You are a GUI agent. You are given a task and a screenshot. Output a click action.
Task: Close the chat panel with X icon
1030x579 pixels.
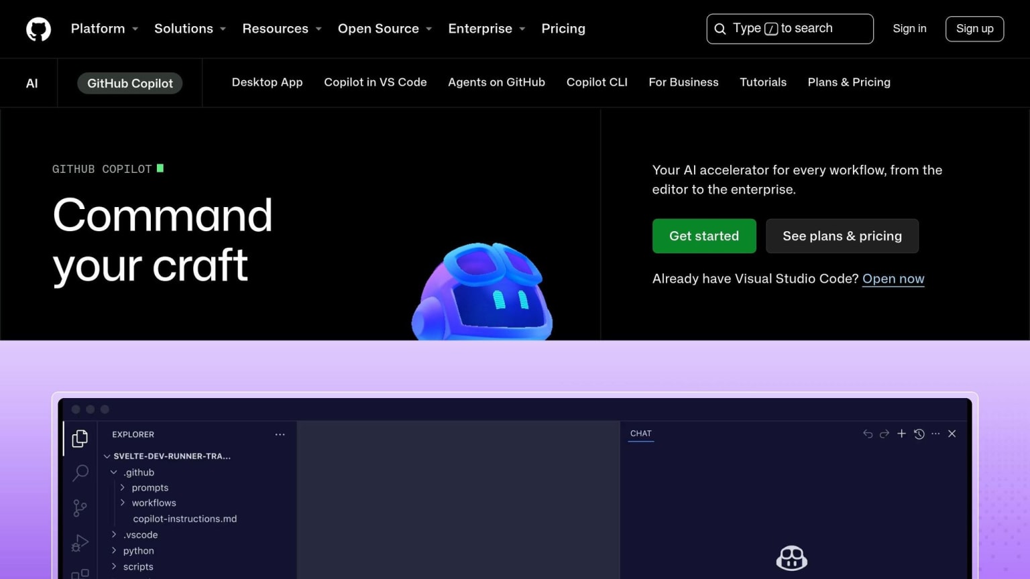click(x=952, y=434)
